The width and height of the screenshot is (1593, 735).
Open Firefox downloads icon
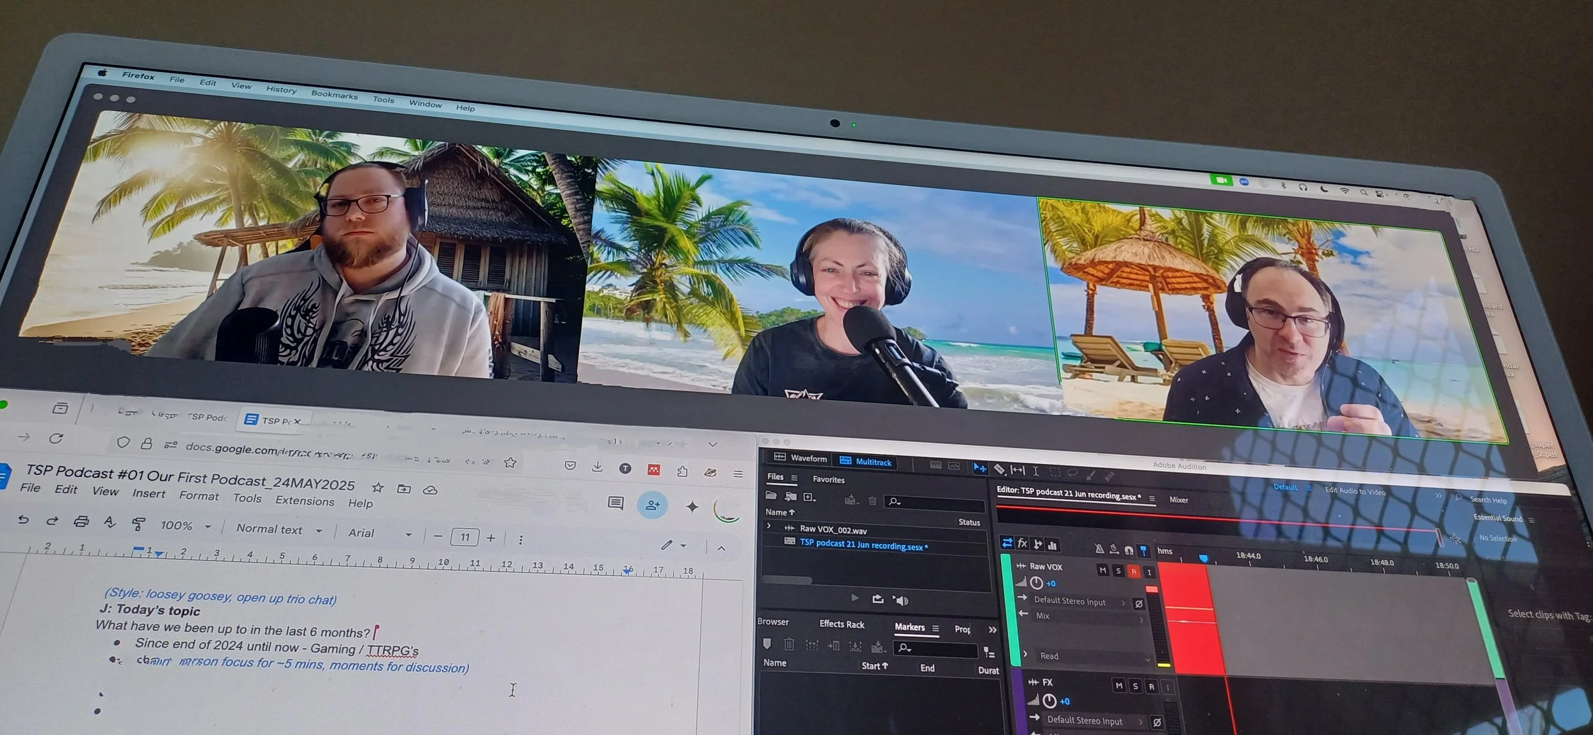(597, 467)
